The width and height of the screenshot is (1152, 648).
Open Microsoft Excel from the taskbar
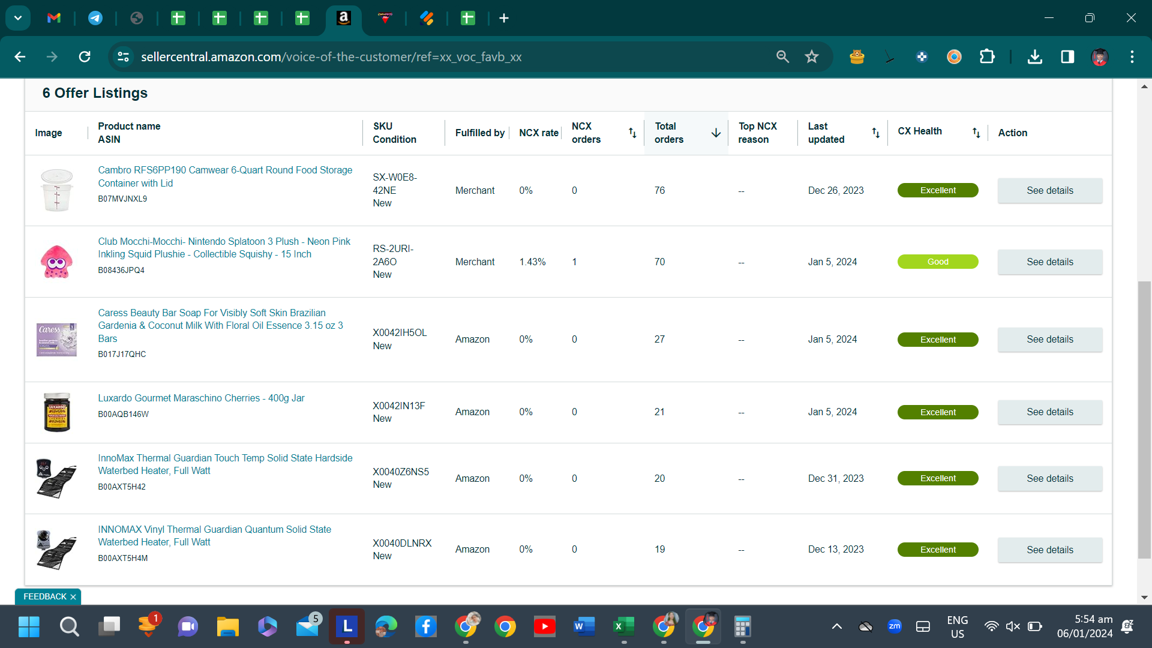coord(623,626)
